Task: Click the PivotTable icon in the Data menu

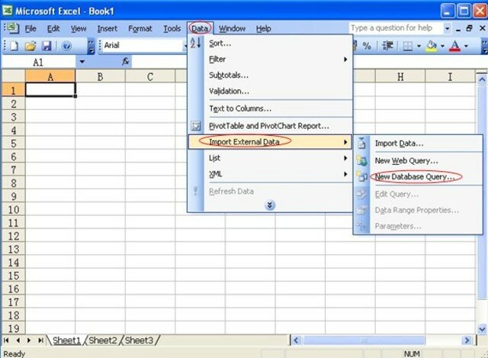Action: point(196,126)
